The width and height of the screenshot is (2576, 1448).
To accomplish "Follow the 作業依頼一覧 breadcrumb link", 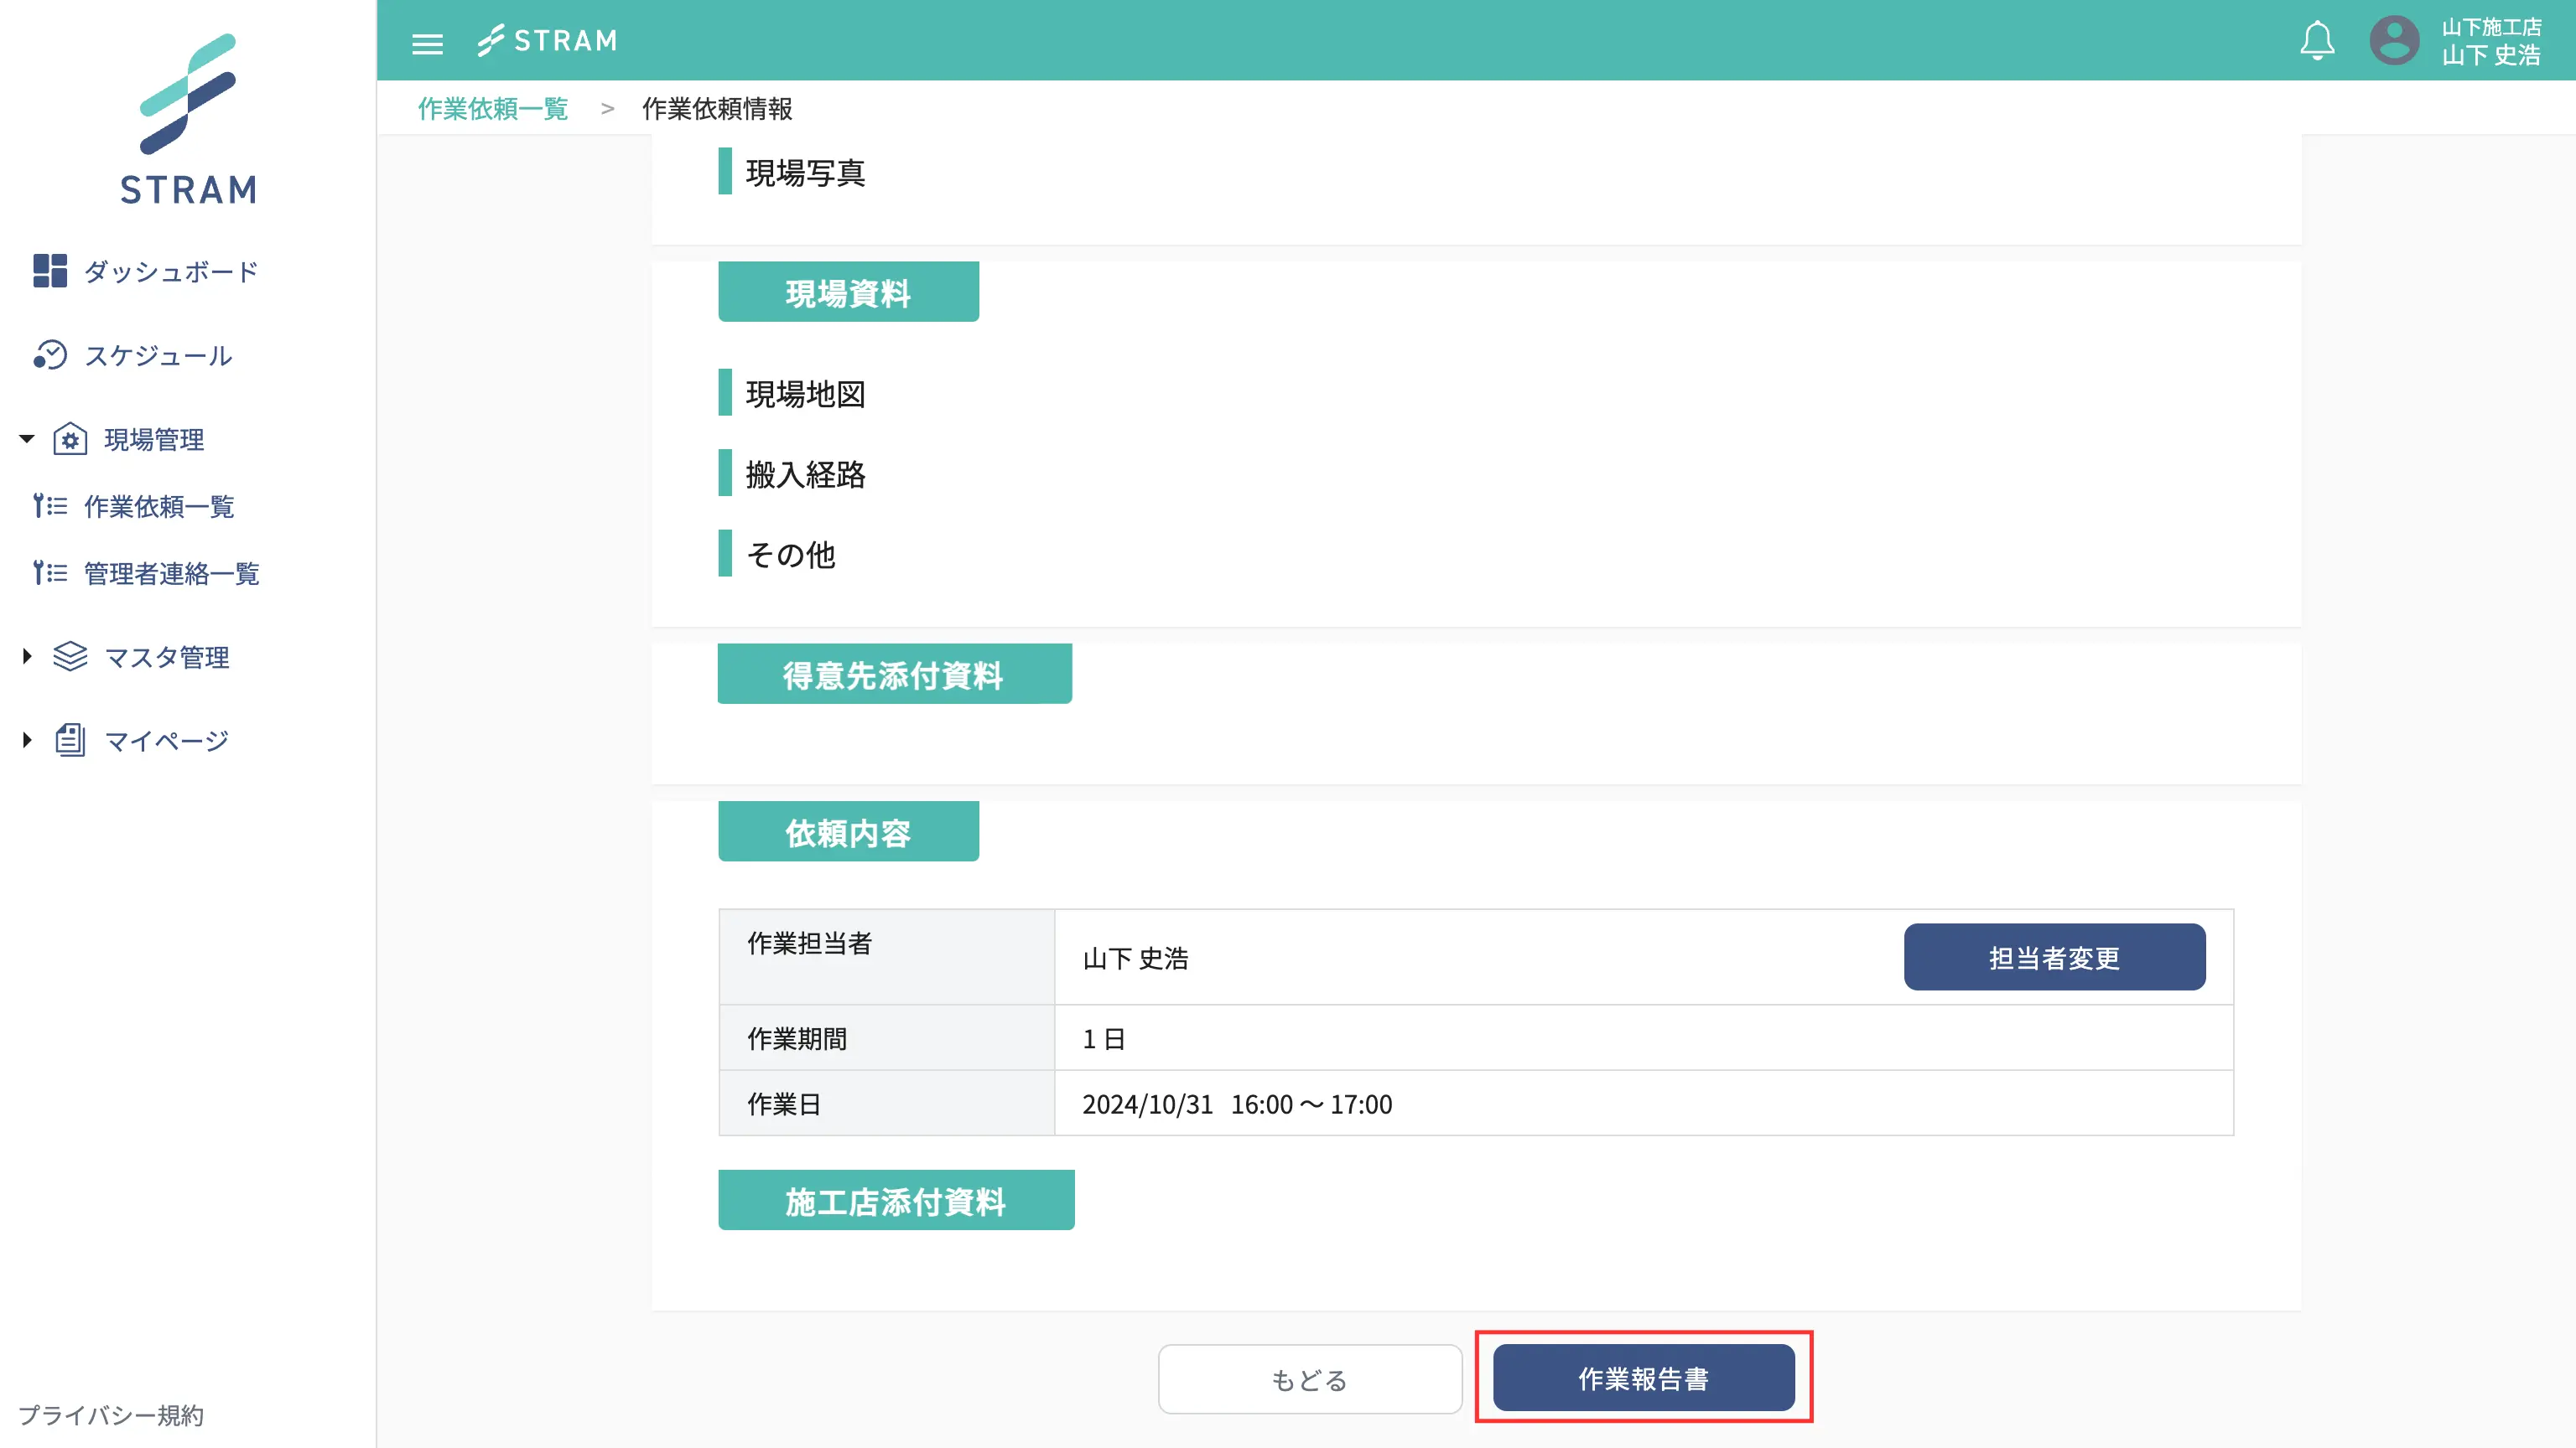I will pyautogui.click(x=492, y=108).
